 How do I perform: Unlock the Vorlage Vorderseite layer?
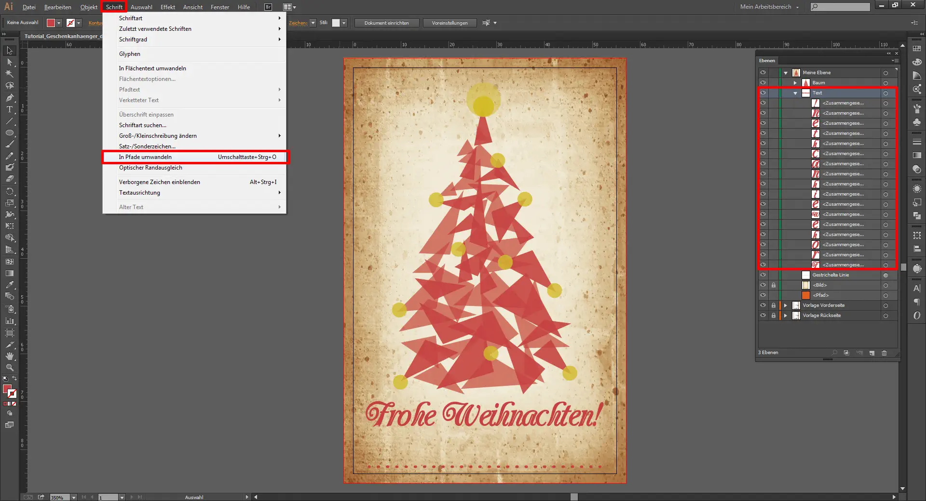[774, 305]
